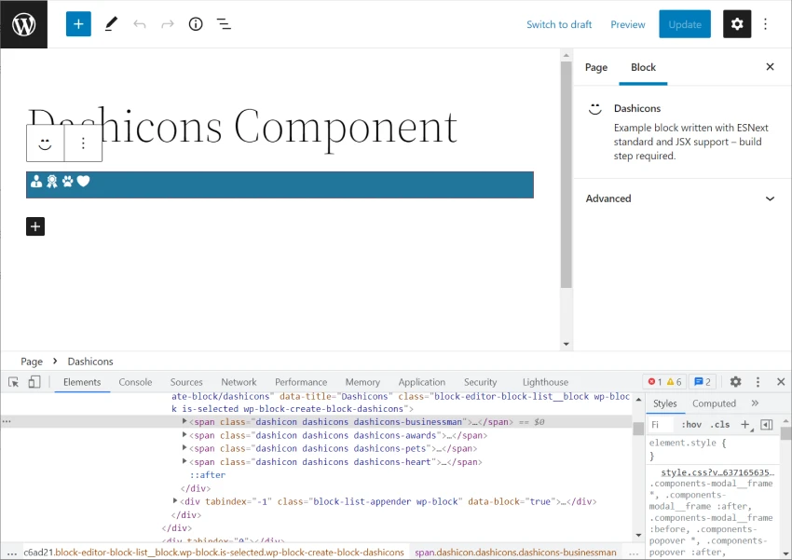Click Switch to draft
Screen dimensions: 792x560
click(x=559, y=24)
